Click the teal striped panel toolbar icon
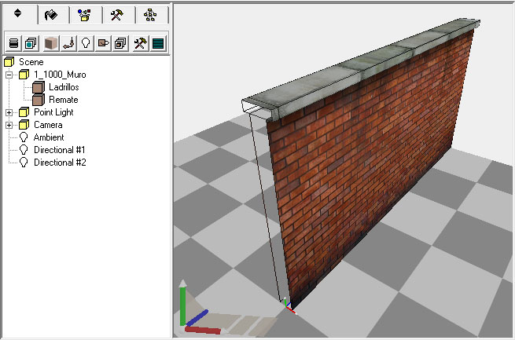The width and height of the screenshot is (515, 340). pyautogui.click(x=158, y=43)
